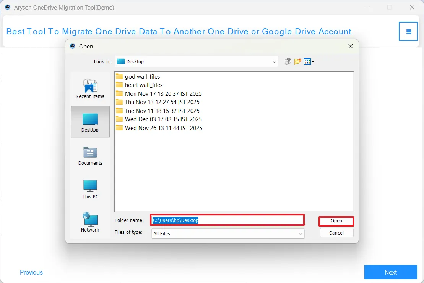Viewport: 424px width, 283px height.
Task: Select Documents in the places sidebar
Action: (90, 156)
